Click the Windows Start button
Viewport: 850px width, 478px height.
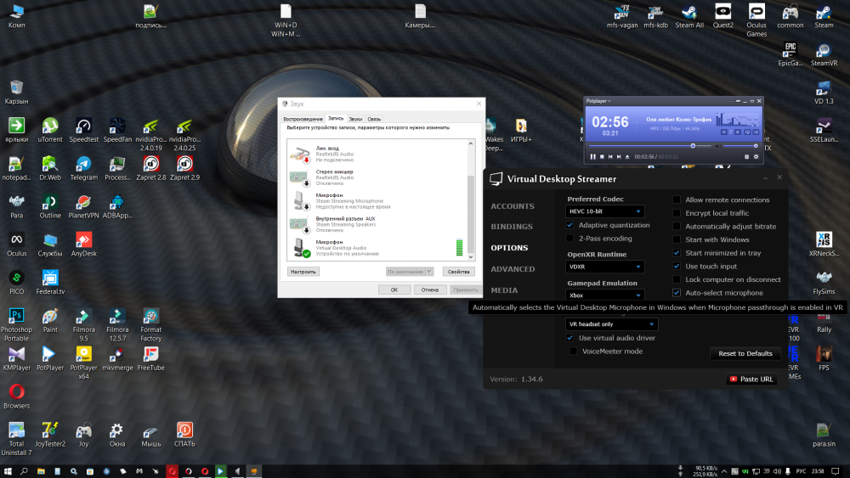pyautogui.click(x=8, y=470)
